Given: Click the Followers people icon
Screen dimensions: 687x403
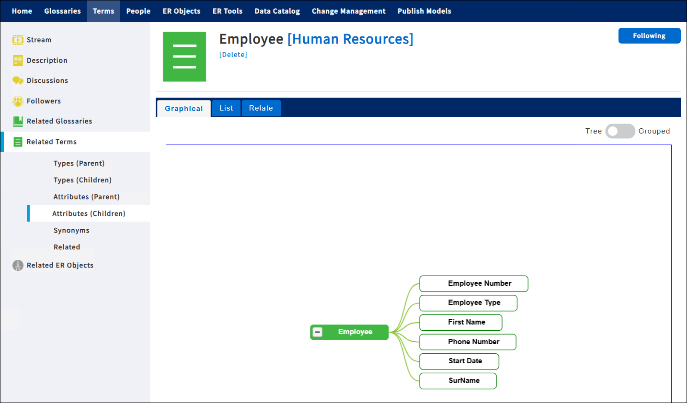Looking at the screenshot, I should coord(18,101).
